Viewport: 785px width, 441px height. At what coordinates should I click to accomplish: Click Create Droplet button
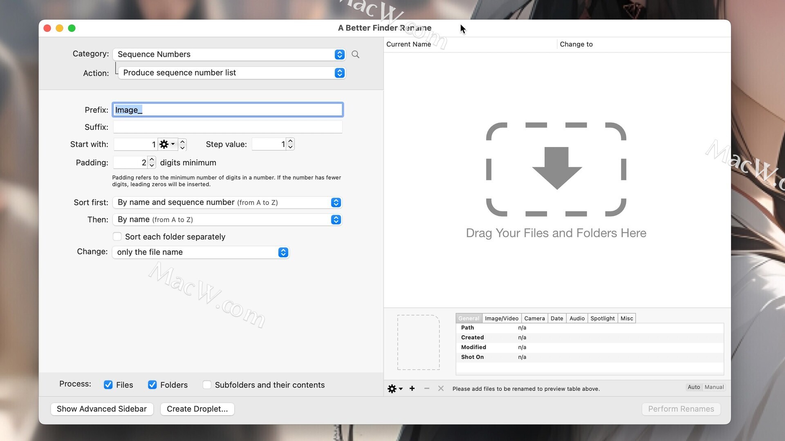[x=197, y=409]
